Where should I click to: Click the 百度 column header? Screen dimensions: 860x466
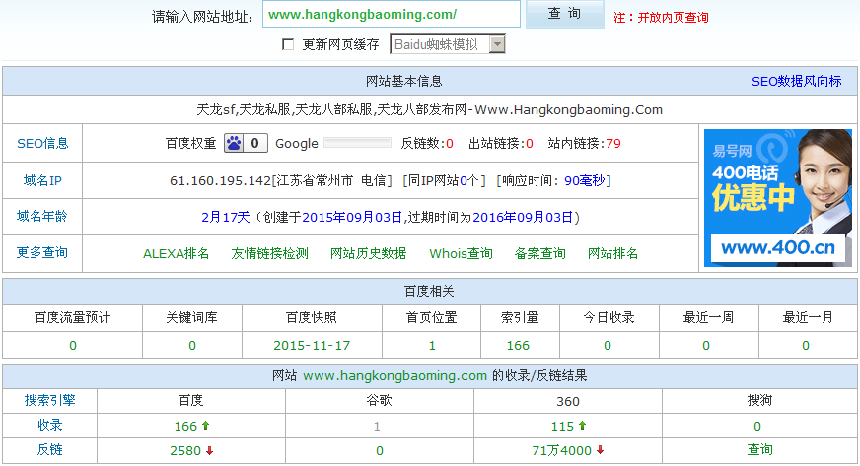click(x=191, y=400)
